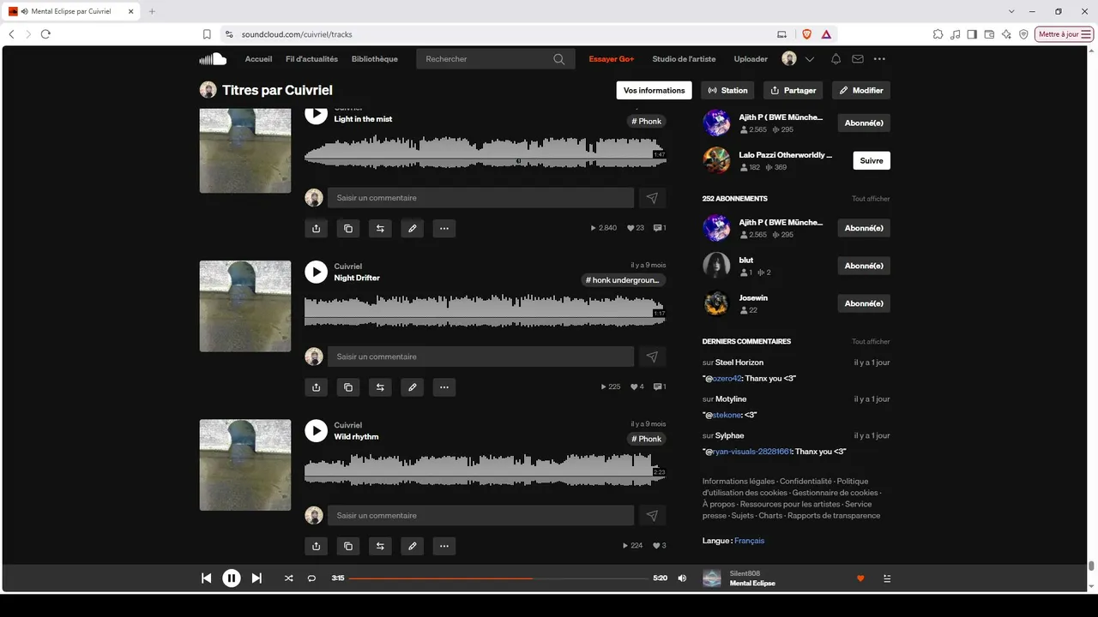Change language via Français link

(x=749, y=541)
